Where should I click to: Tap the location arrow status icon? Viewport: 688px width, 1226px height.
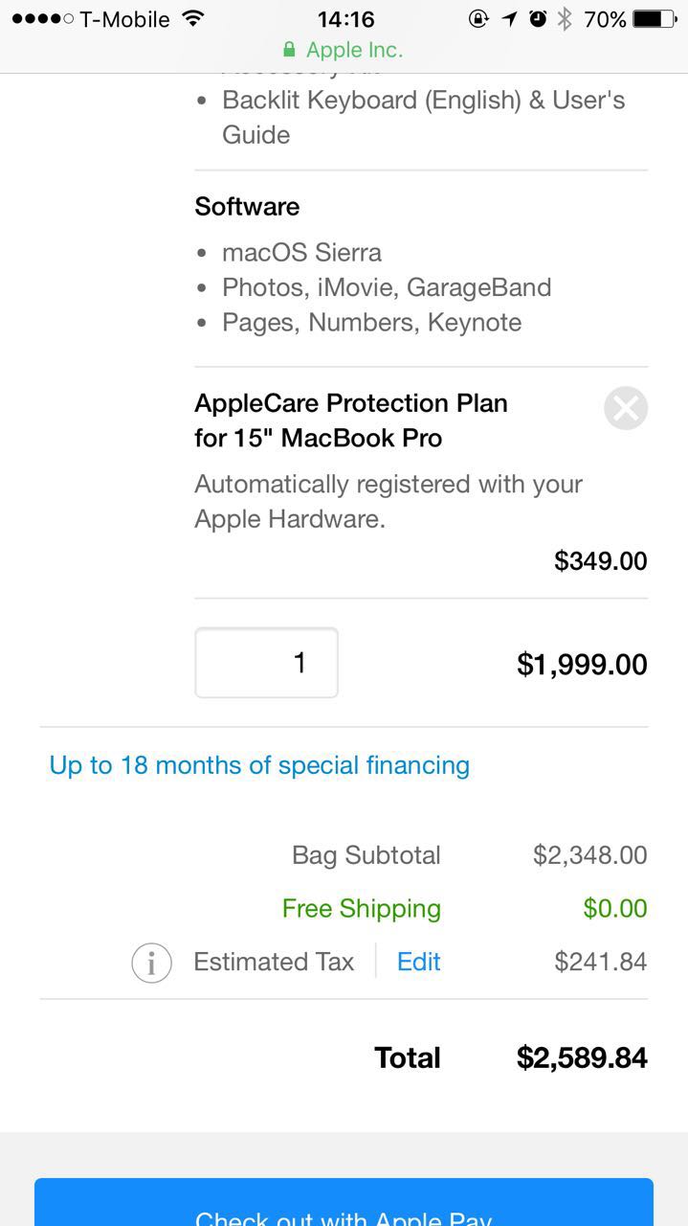(x=509, y=19)
